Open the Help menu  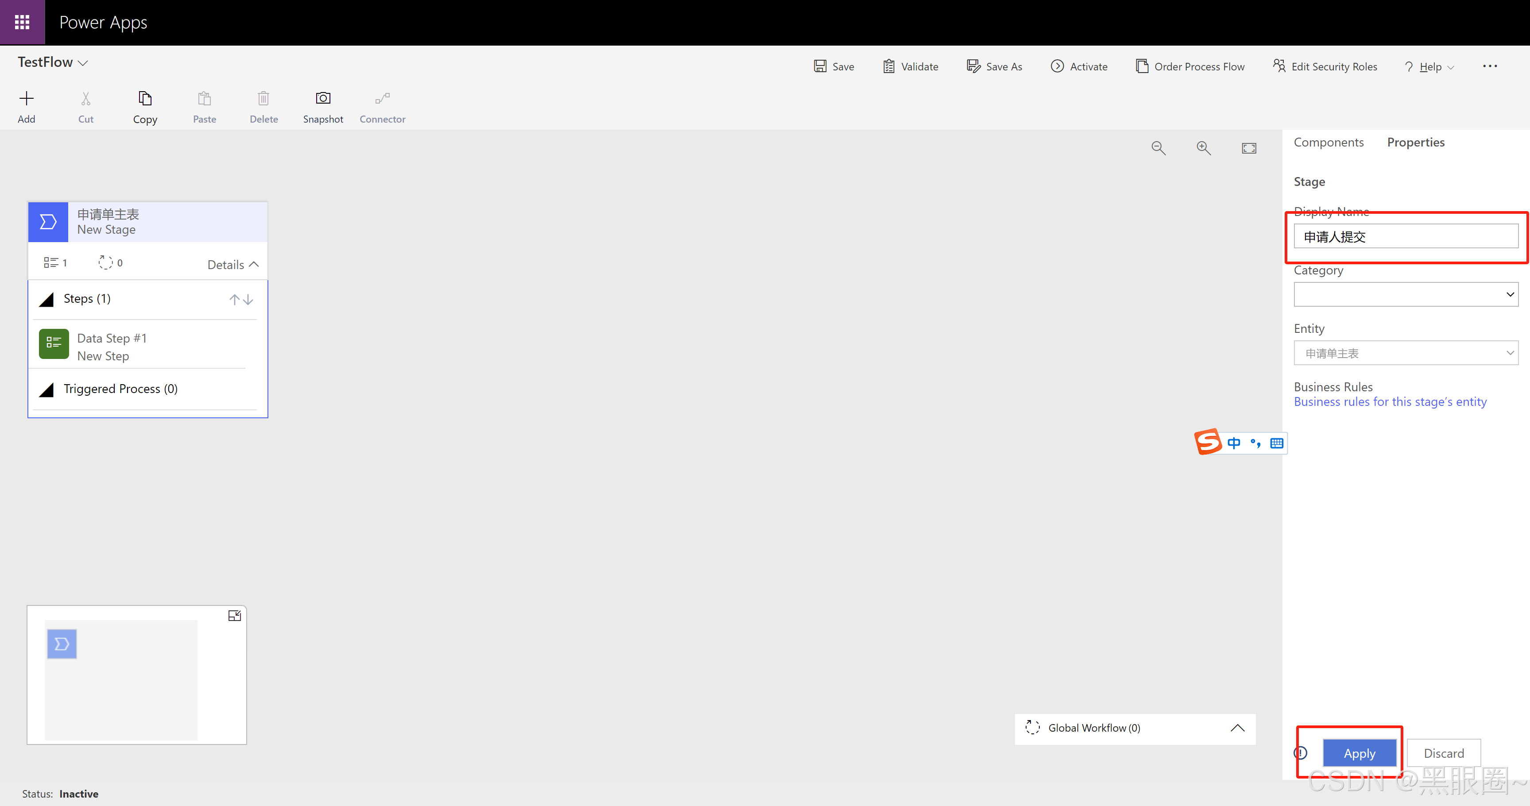click(x=1430, y=67)
